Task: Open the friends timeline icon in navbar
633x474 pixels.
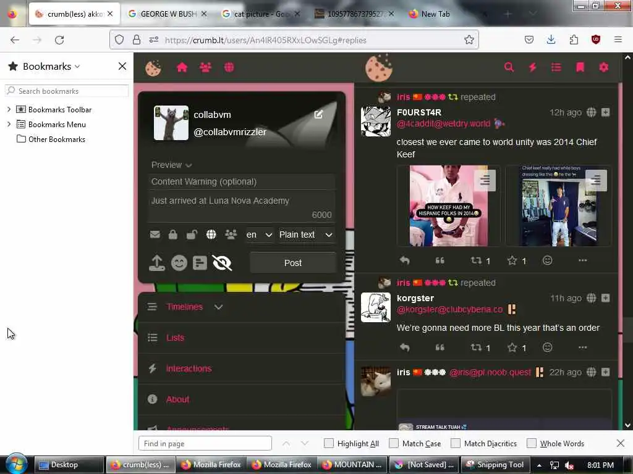Action: click(x=205, y=67)
